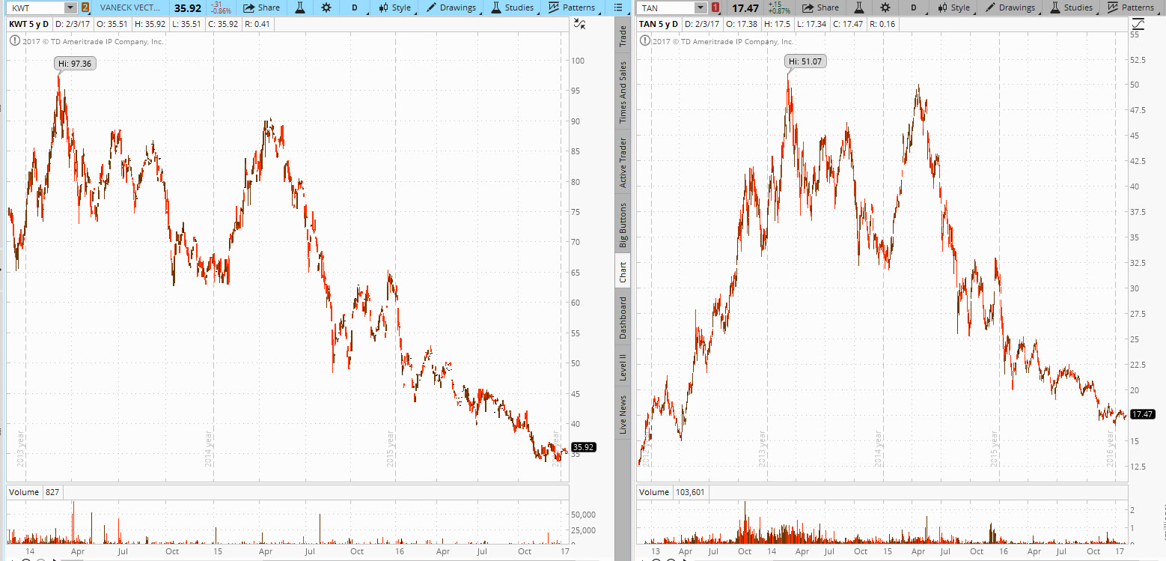Expand the TAN symbol dropdown arrow
1166x561 pixels.
tap(700, 7)
